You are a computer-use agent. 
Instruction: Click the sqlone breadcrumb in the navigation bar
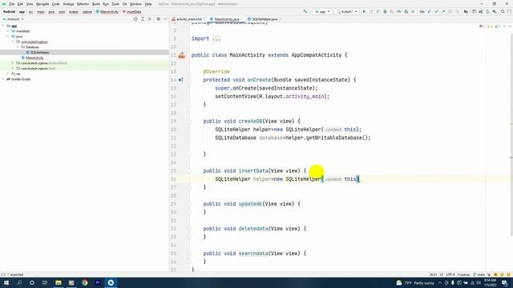pyautogui.click(x=87, y=12)
